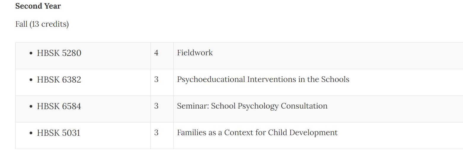463x152 pixels.
Task: Select the Fall (13 credits) text
Action: tap(42, 24)
